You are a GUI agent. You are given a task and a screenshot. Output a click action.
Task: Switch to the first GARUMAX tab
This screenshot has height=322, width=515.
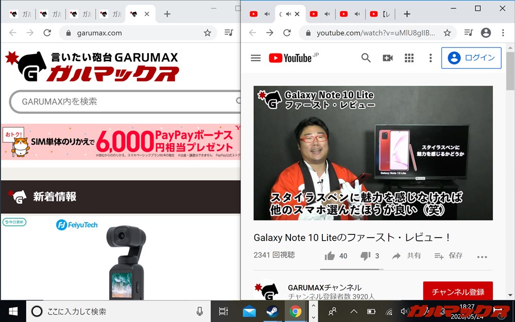[21, 14]
